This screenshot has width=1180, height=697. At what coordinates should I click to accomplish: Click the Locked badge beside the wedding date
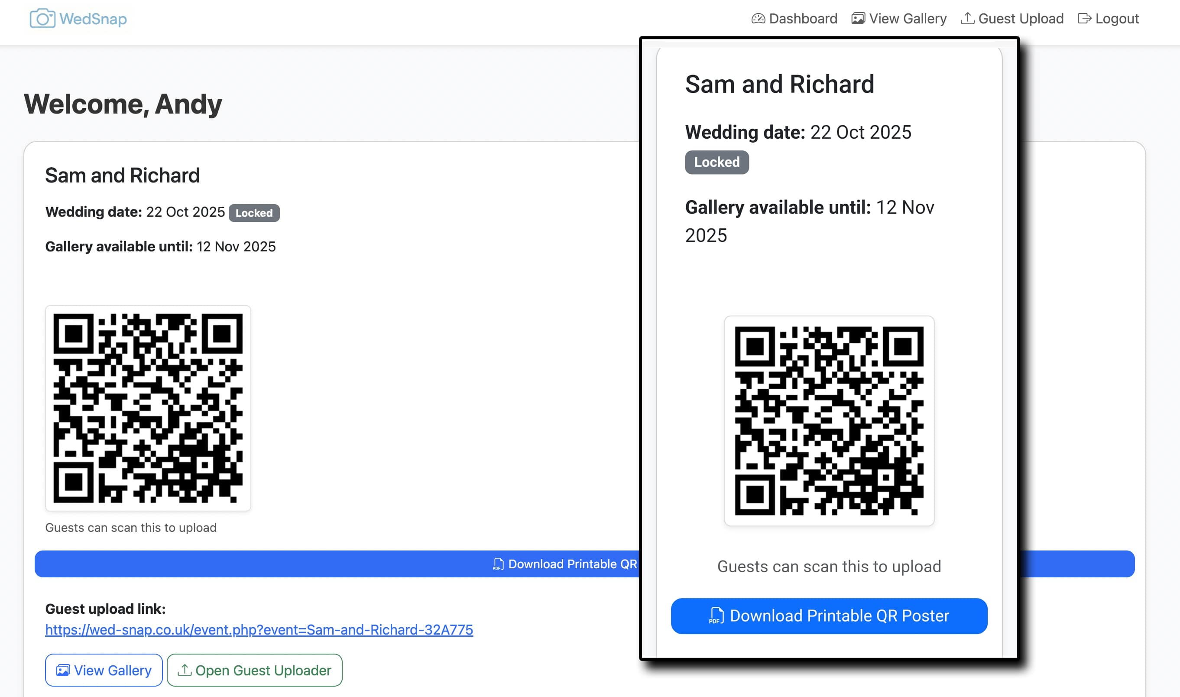(254, 213)
